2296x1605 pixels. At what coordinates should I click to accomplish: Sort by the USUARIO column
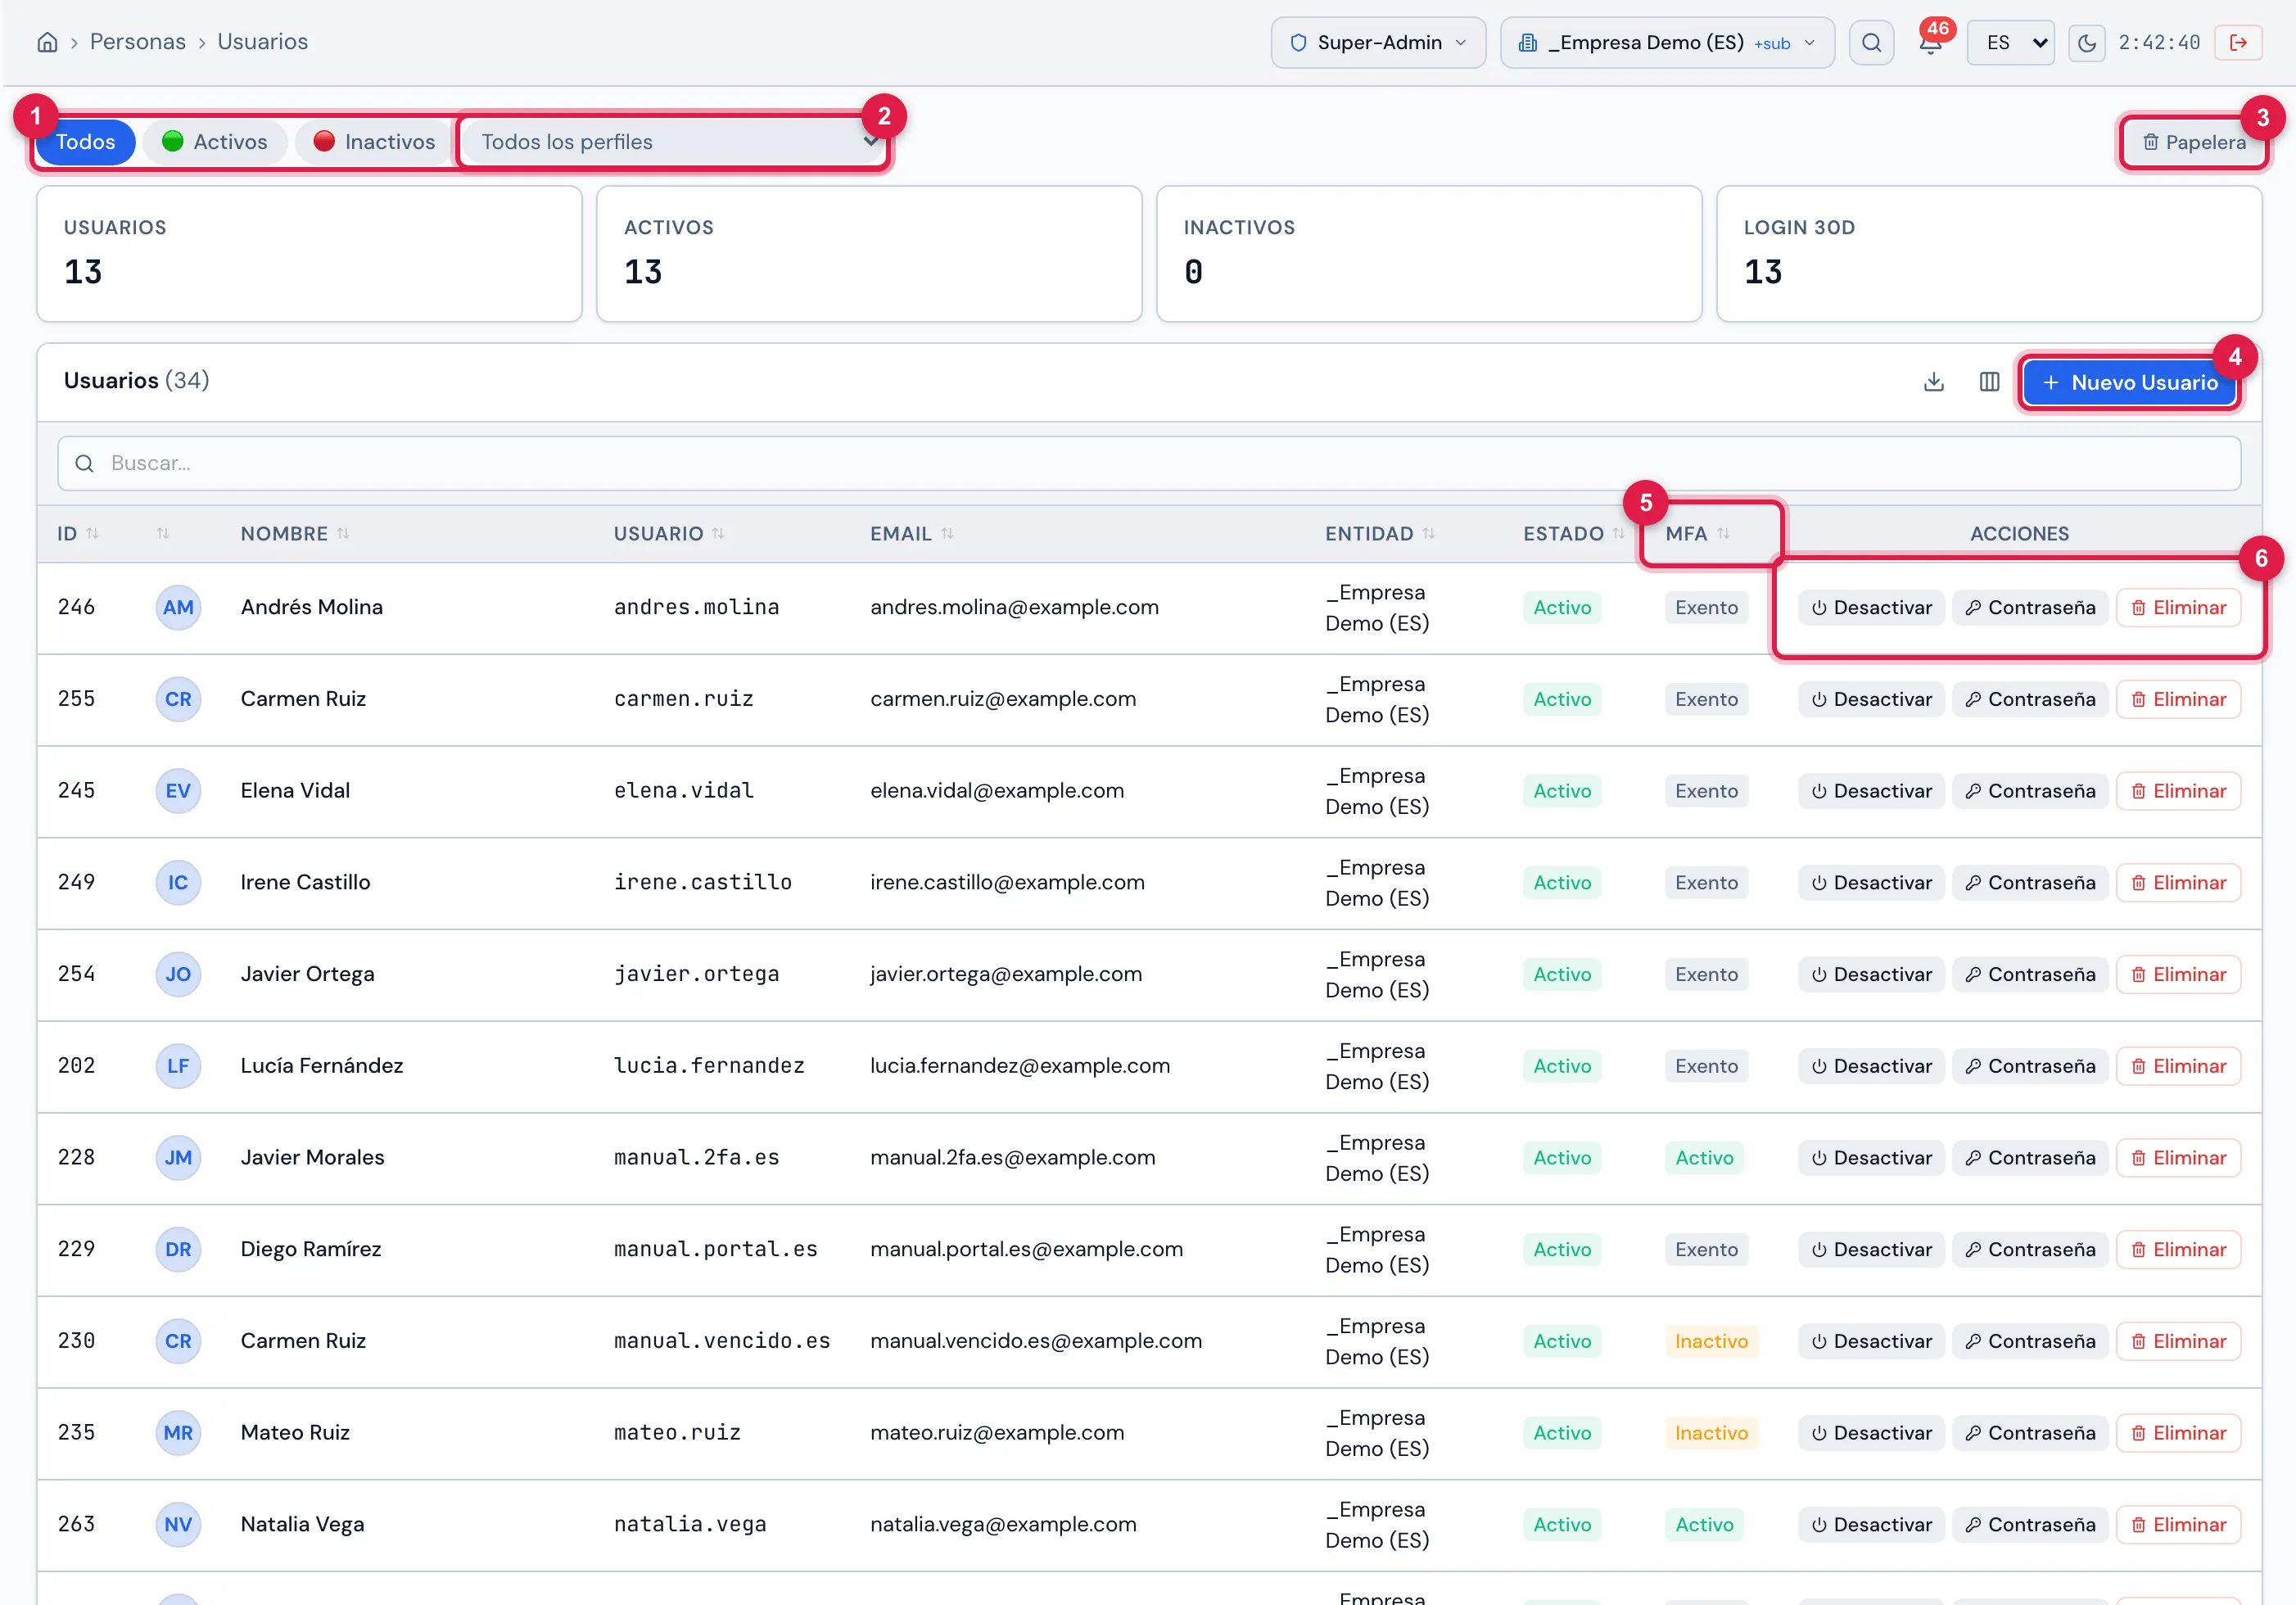[x=669, y=534]
